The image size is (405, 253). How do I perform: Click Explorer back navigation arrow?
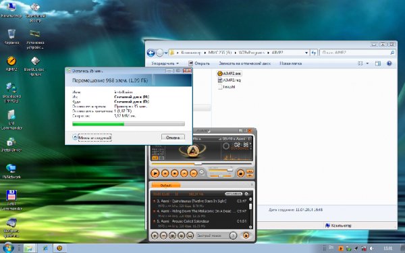click(x=151, y=53)
